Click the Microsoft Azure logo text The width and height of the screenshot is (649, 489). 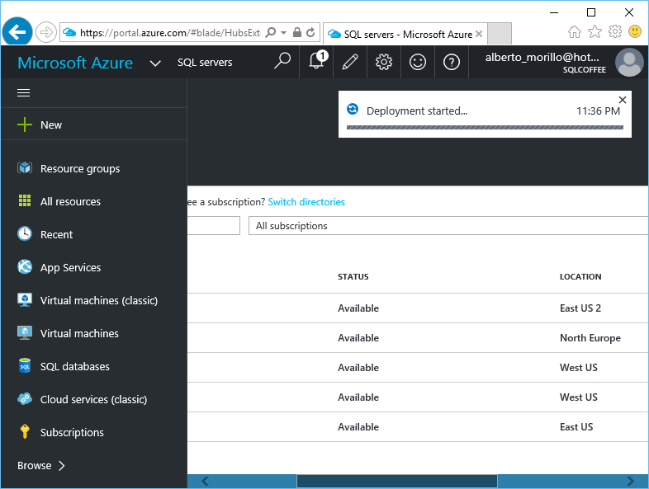tap(75, 63)
